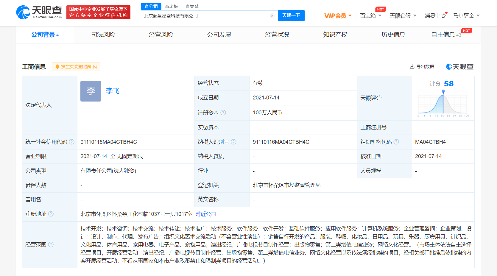Click the 天眼一下 search button
Screen dimensions: 497x276
[x=291, y=15]
